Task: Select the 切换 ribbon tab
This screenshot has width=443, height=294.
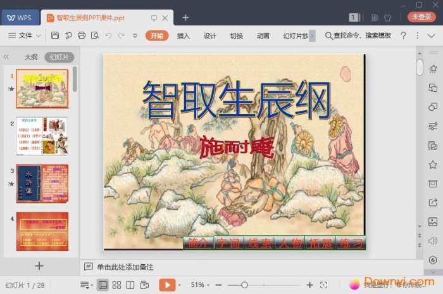Action: [x=237, y=35]
